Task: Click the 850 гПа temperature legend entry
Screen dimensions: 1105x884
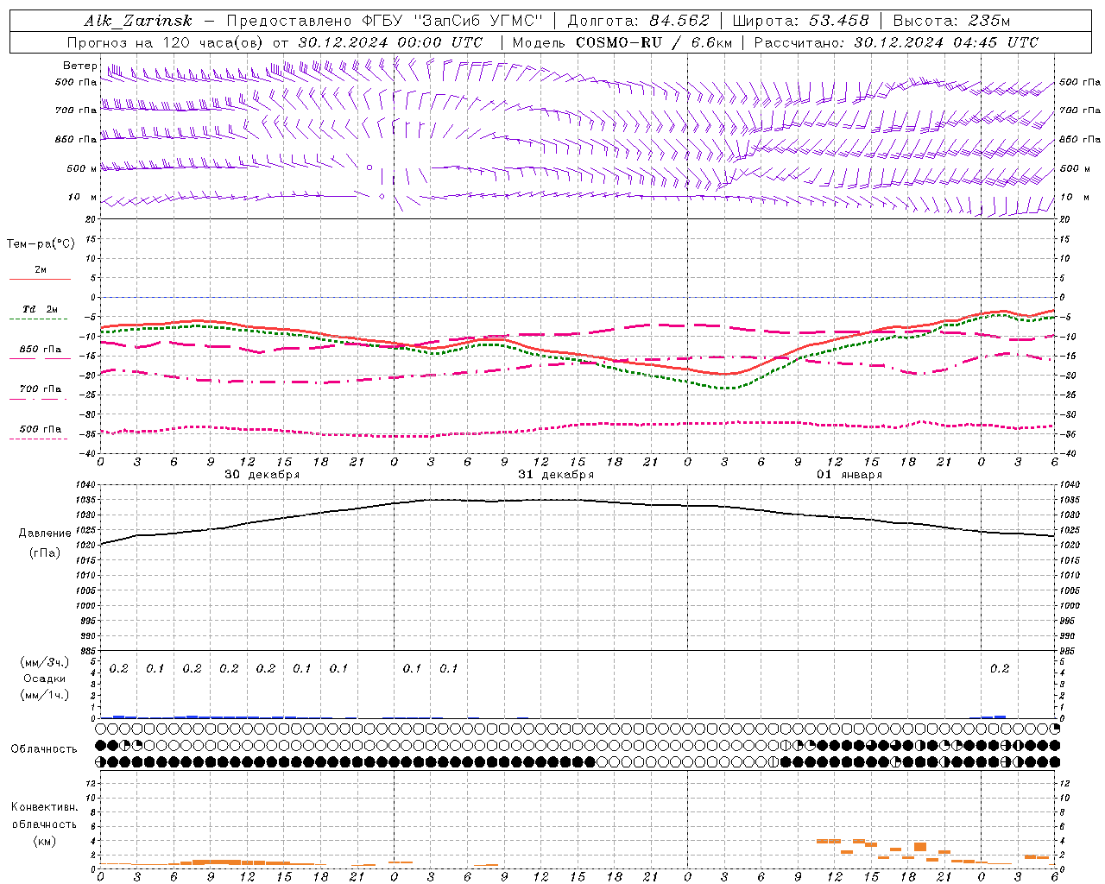Action: coord(40,349)
